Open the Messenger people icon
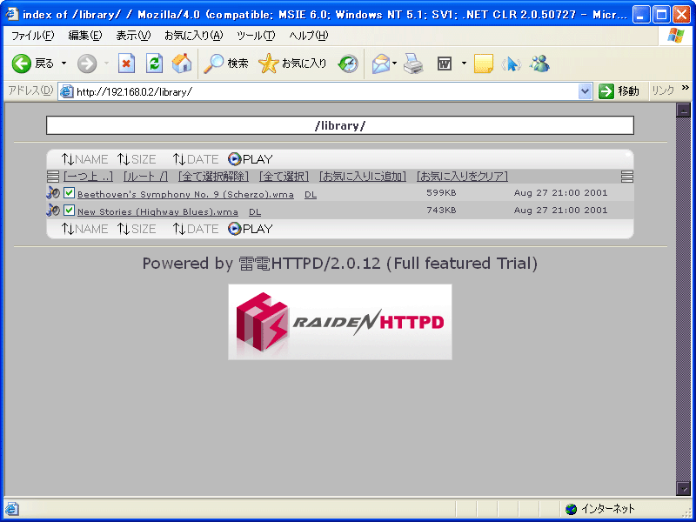This screenshot has height=522, width=696. (539, 64)
